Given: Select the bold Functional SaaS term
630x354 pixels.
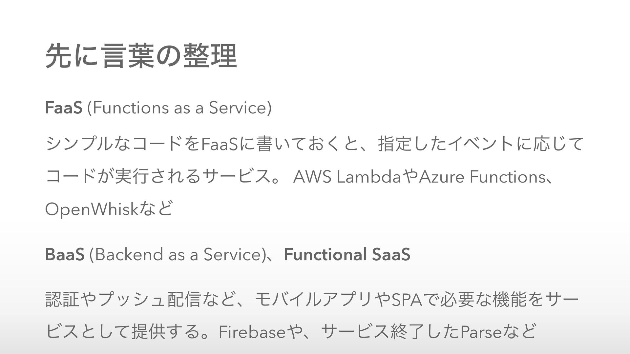Looking at the screenshot, I should (x=347, y=254).
